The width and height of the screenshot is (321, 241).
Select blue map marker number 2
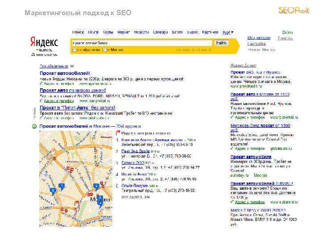53,191
